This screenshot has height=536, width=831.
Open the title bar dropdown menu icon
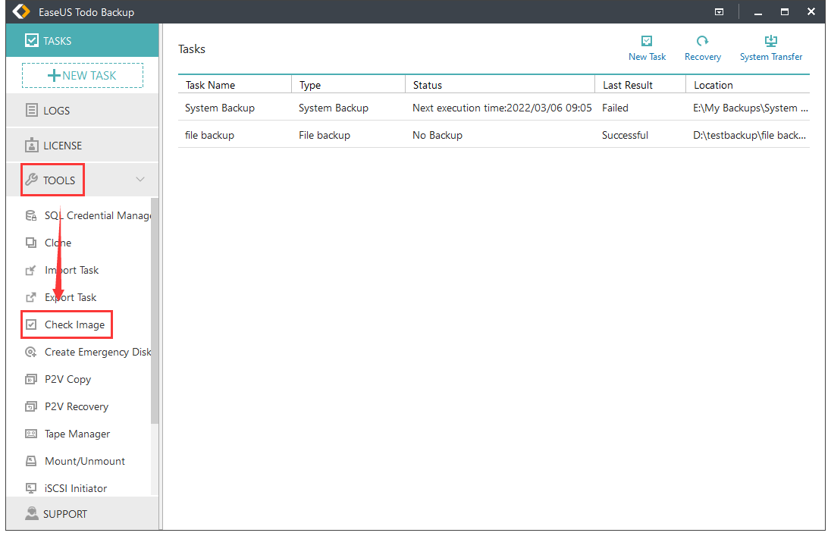pyautogui.click(x=720, y=11)
